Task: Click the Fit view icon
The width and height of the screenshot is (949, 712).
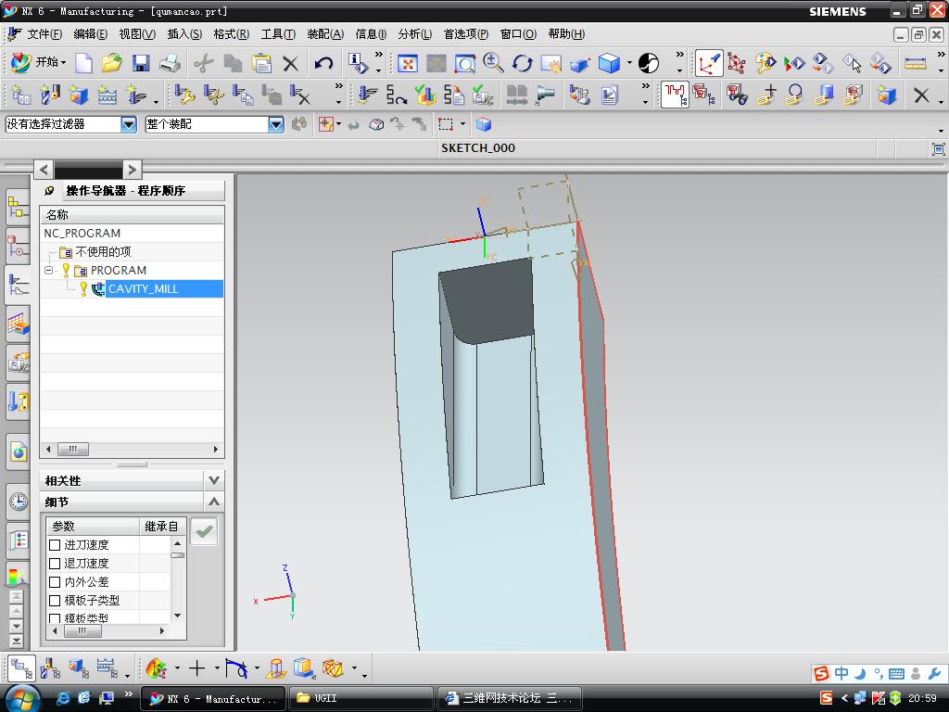Action: click(408, 63)
